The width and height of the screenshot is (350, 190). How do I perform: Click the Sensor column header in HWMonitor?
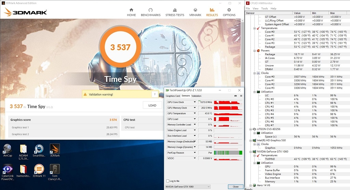(x=269, y=13)
